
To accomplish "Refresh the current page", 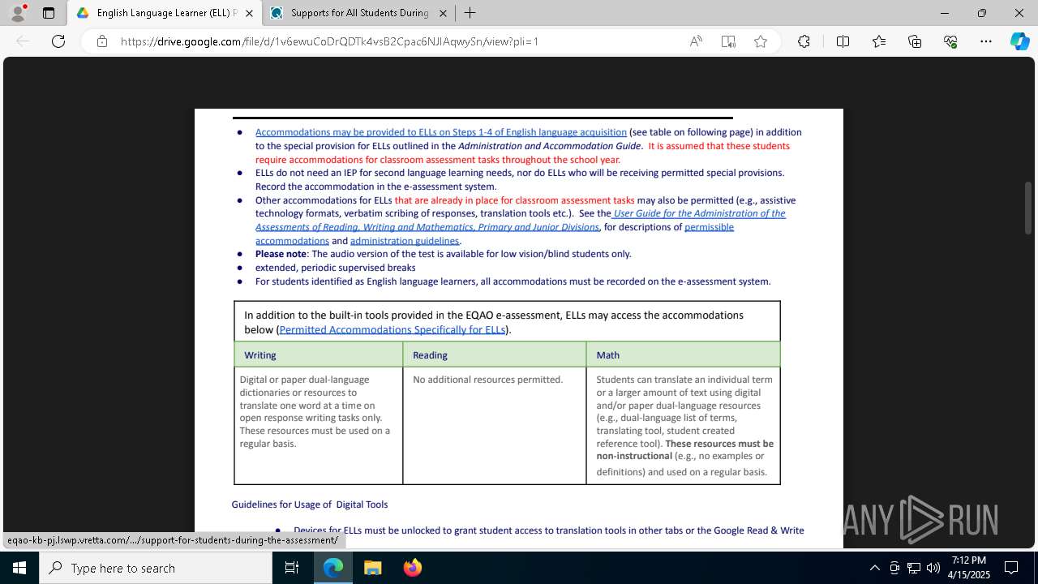I will point(58,41).
